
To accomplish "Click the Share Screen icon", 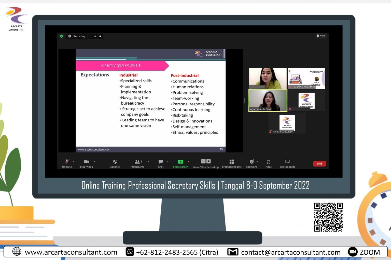I will coord(181,161).
